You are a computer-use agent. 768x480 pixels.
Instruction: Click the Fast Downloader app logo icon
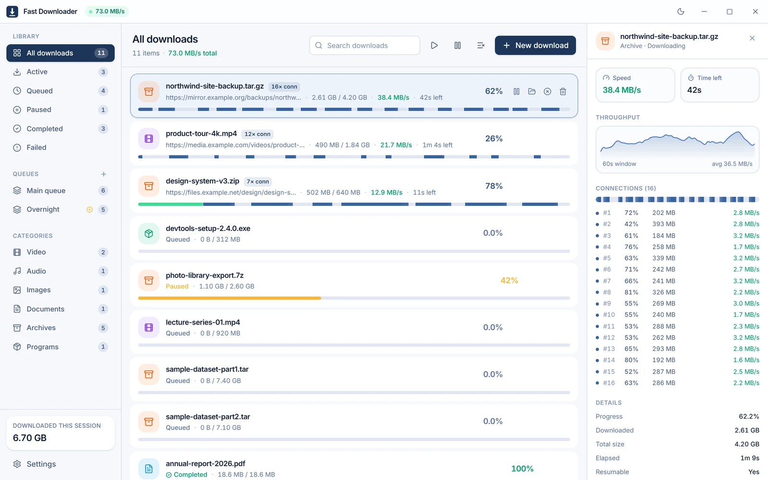(12, 12)
